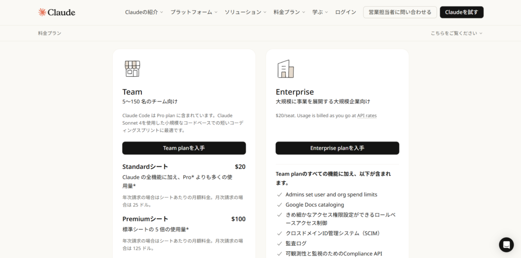Screen dimensions: 521x258
Task: Click checkmark beside 監査ログ
Action: 279,244
